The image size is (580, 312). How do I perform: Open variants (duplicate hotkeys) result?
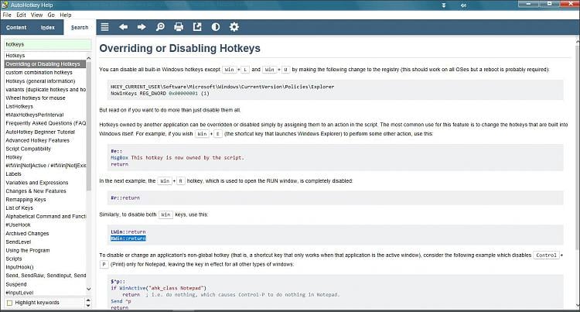46,90
